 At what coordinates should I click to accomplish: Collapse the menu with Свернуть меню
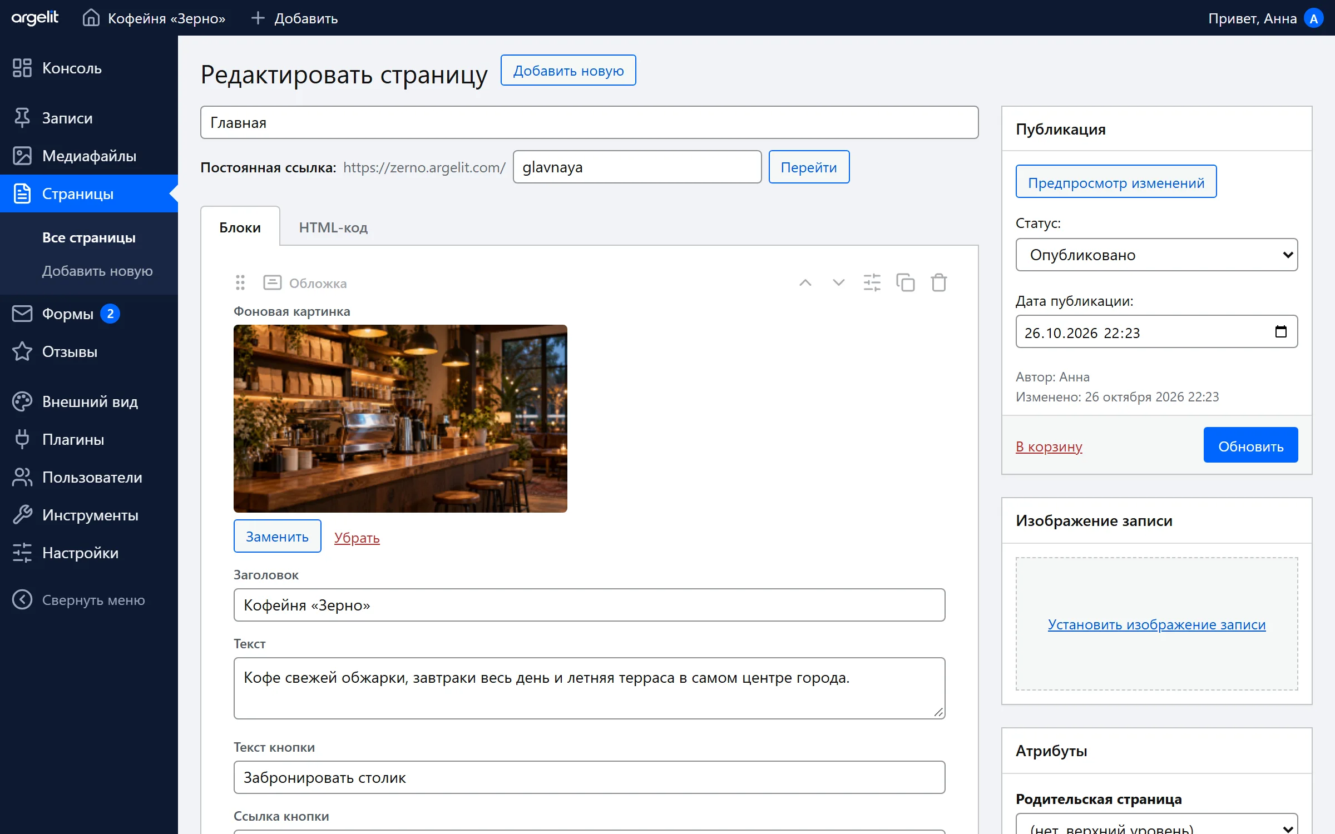[x=78, y=599]
